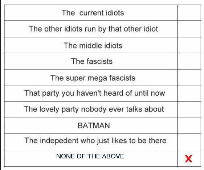The width and height of the screenshot is (204, 170).
Task: Click "That party you haven't heard of until now"
Action: click(x=95, y=93)
